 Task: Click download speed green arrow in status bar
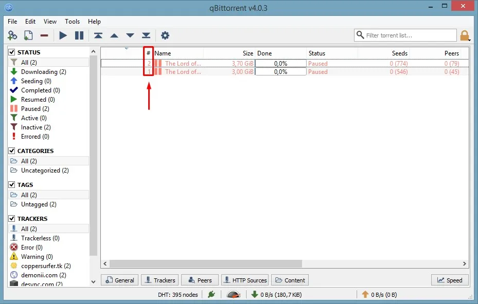pos(255,294)
